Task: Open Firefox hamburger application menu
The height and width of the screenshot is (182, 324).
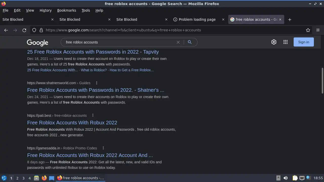Action: [318, 30]
